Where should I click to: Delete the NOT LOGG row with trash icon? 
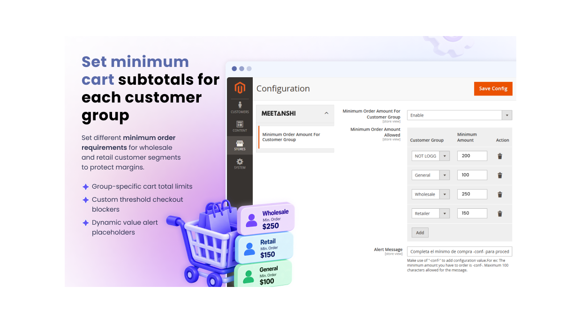[500, 156]
